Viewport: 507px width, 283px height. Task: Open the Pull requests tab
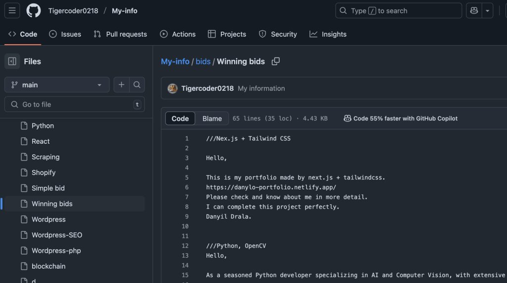pos(120,34)
